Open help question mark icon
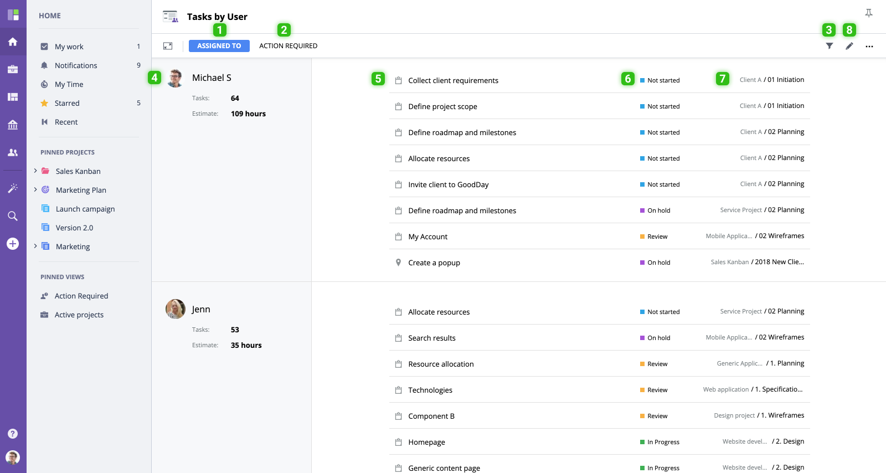Image resolution: width=886 pixels, height=473 pixels. (x=13, y=434)
